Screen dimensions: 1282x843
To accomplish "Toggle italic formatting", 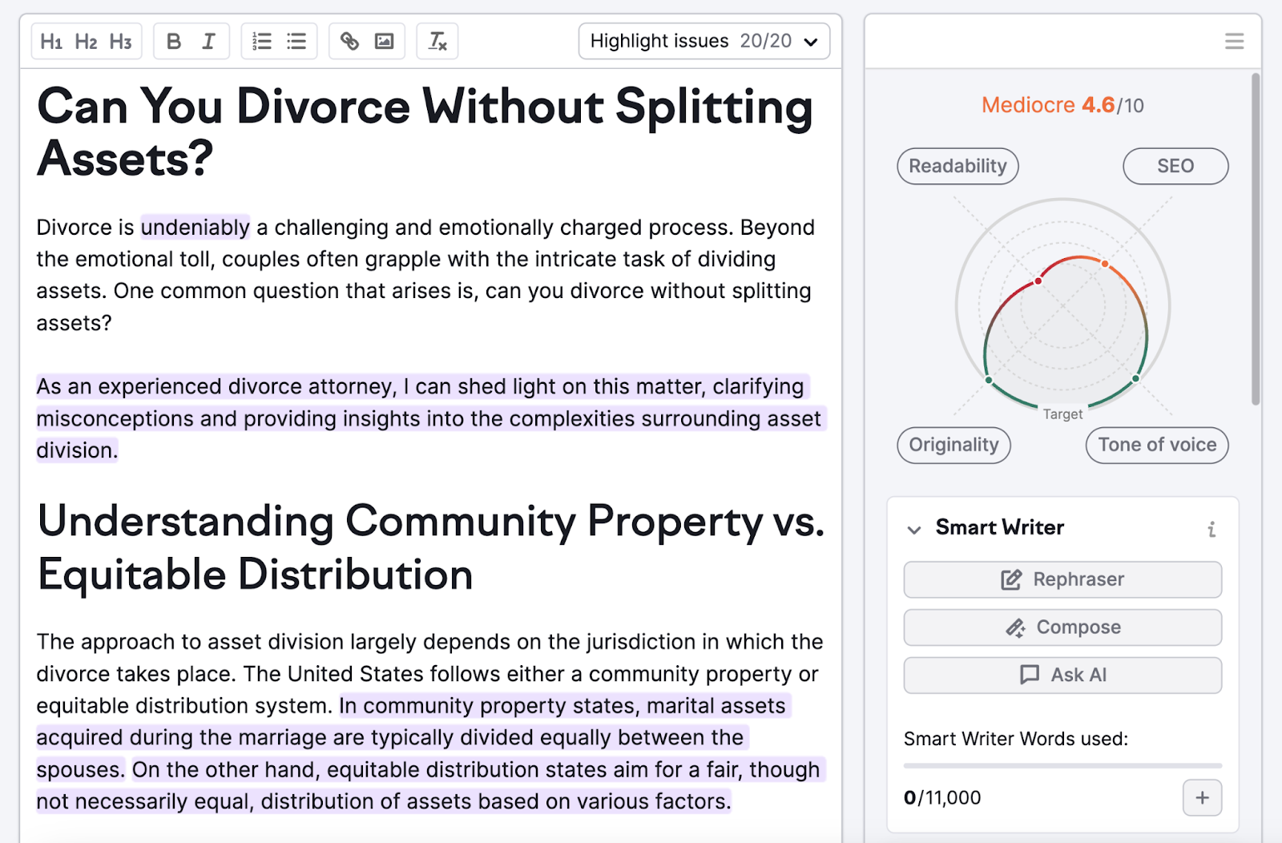I will [x=208, y=42].
